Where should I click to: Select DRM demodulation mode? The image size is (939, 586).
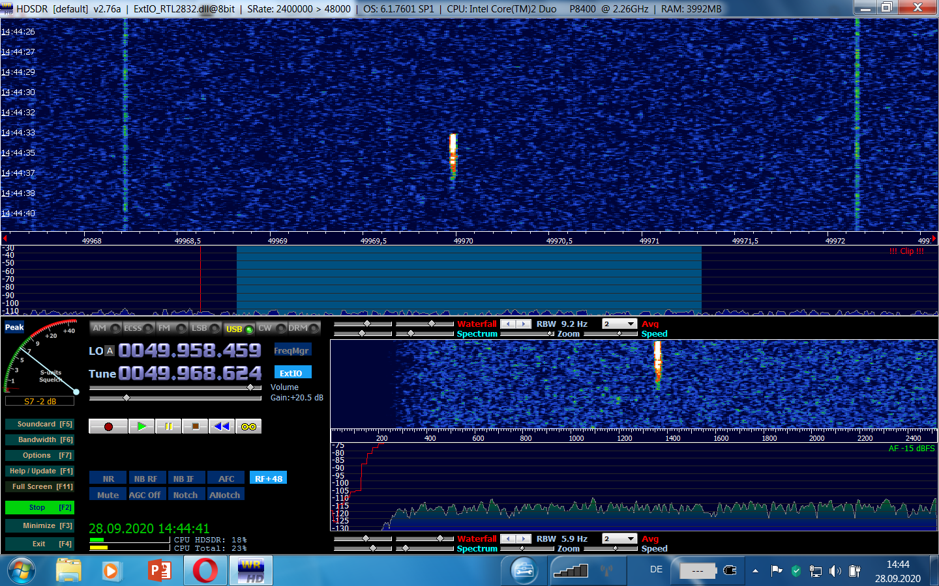coord(304,328)
